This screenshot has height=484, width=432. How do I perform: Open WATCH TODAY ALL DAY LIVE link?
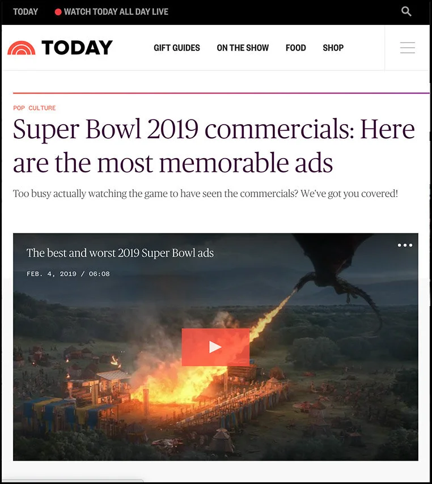[x=116, y=12]
